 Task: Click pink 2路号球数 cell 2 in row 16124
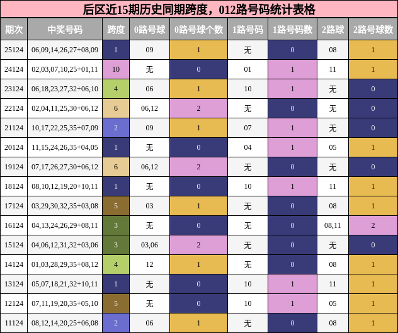(x=373, y=225)
